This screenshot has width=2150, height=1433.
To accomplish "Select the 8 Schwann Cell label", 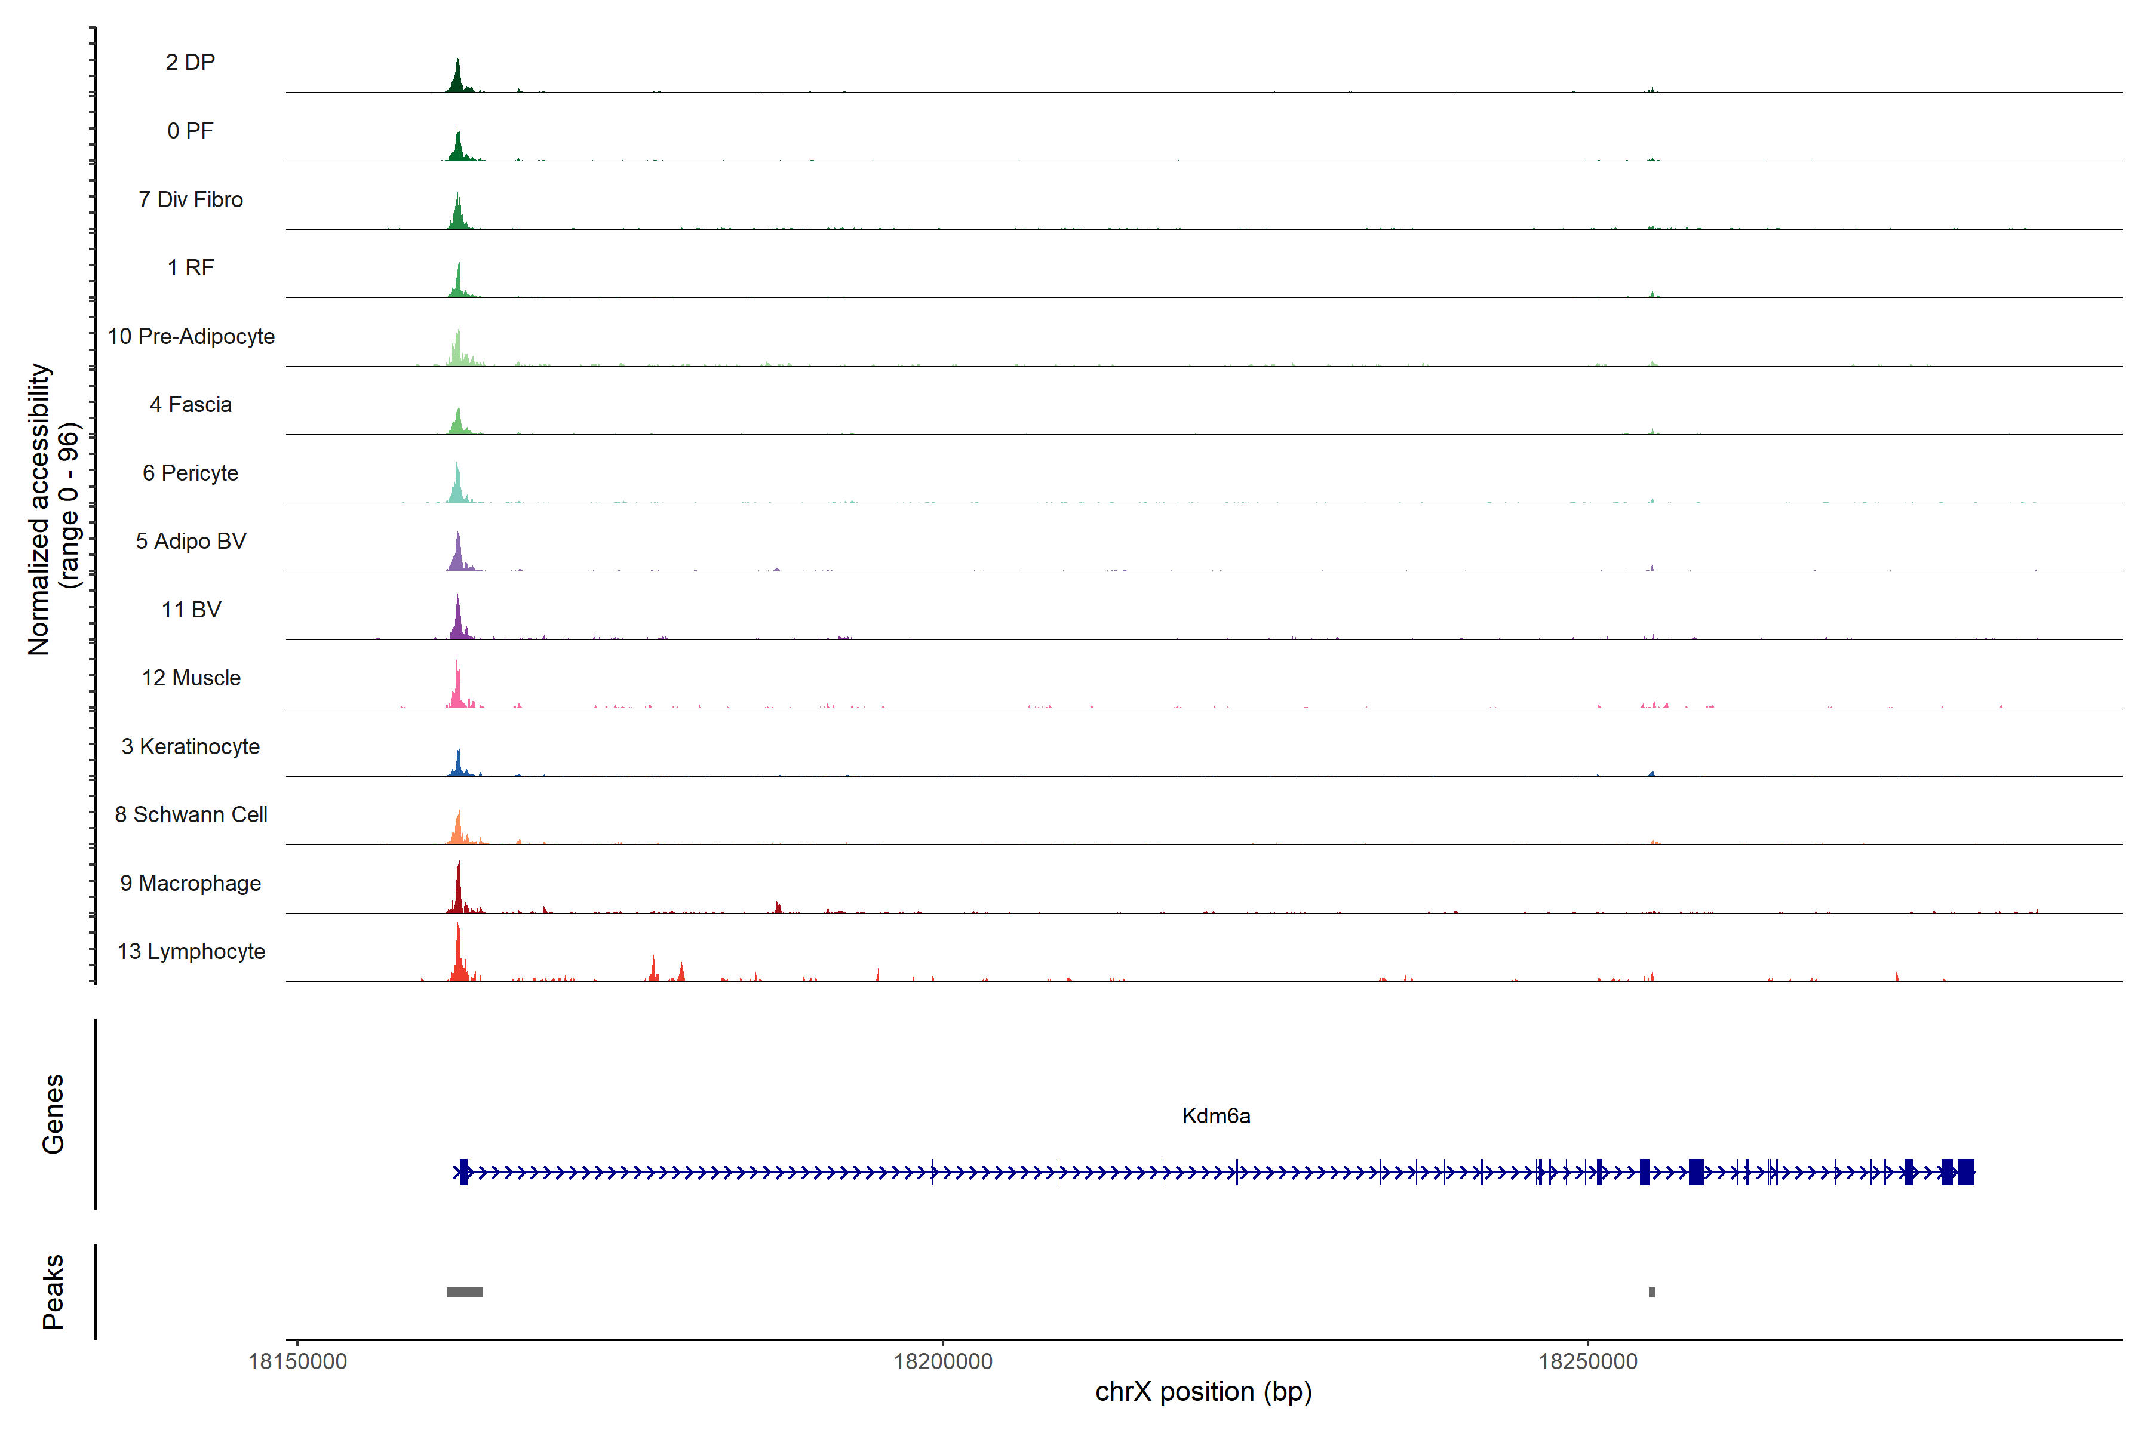I will click(x=191, y=814).
